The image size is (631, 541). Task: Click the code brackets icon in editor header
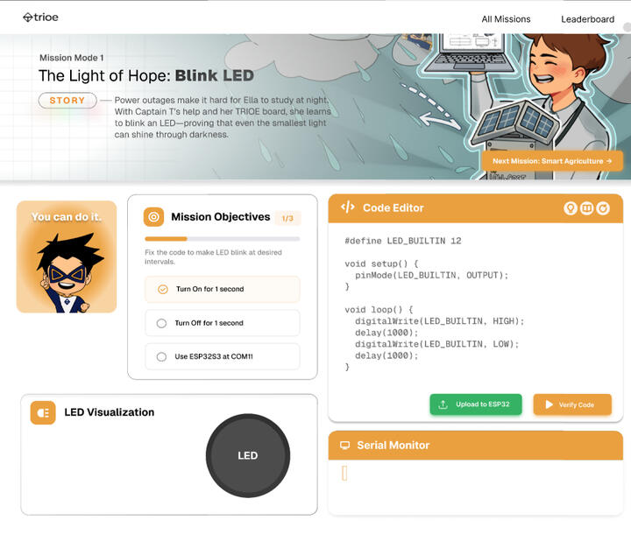pyautogui.click(x=348, y=207)
